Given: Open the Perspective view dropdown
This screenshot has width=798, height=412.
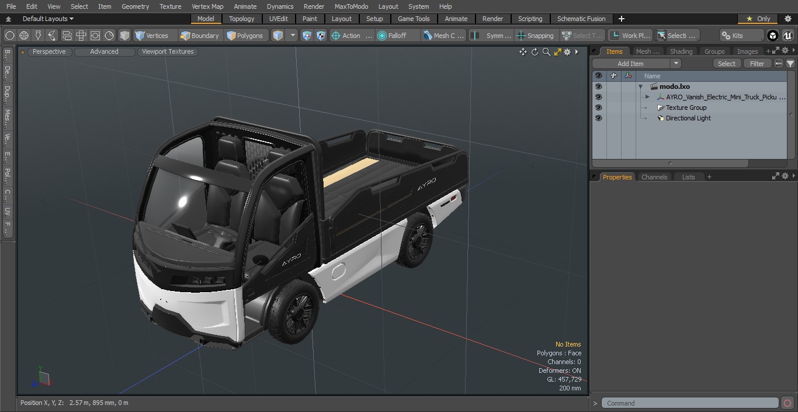Looking at the screenshot, I should pyautogui.click(x=49, y=51).
